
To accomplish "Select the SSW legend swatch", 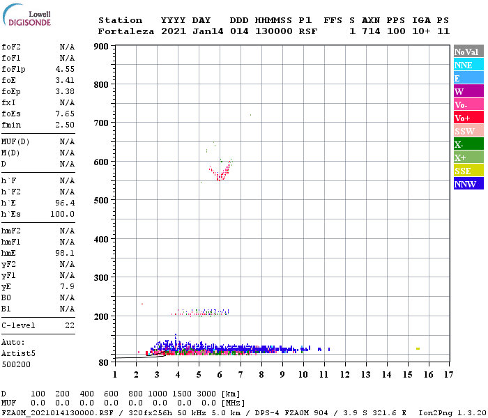I will coord(468,131).
